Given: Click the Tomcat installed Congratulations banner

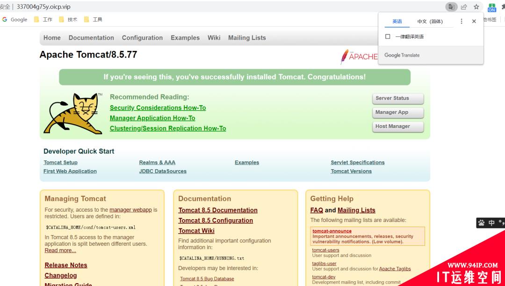Looking at the screenshot, I should point(234,77).
